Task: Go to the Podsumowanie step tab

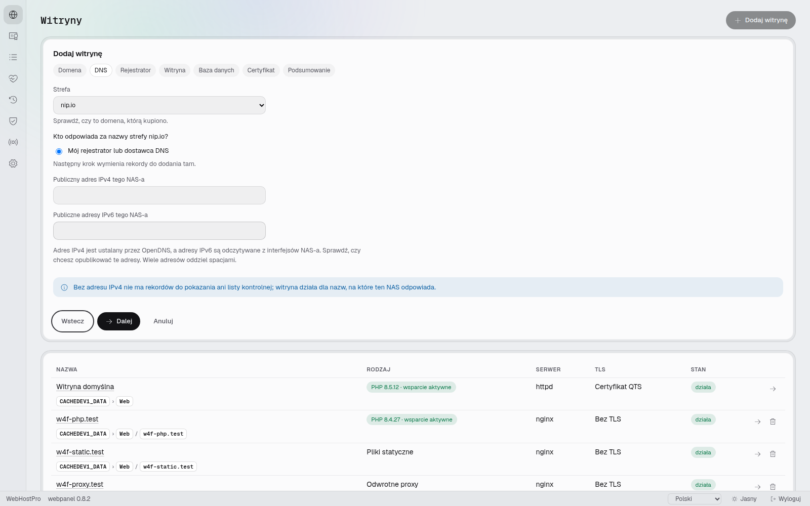Action: [x=309, y=70]
